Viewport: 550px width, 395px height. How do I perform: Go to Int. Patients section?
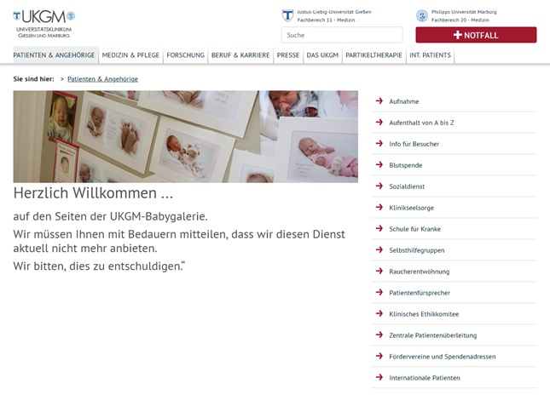coord(430,55)
